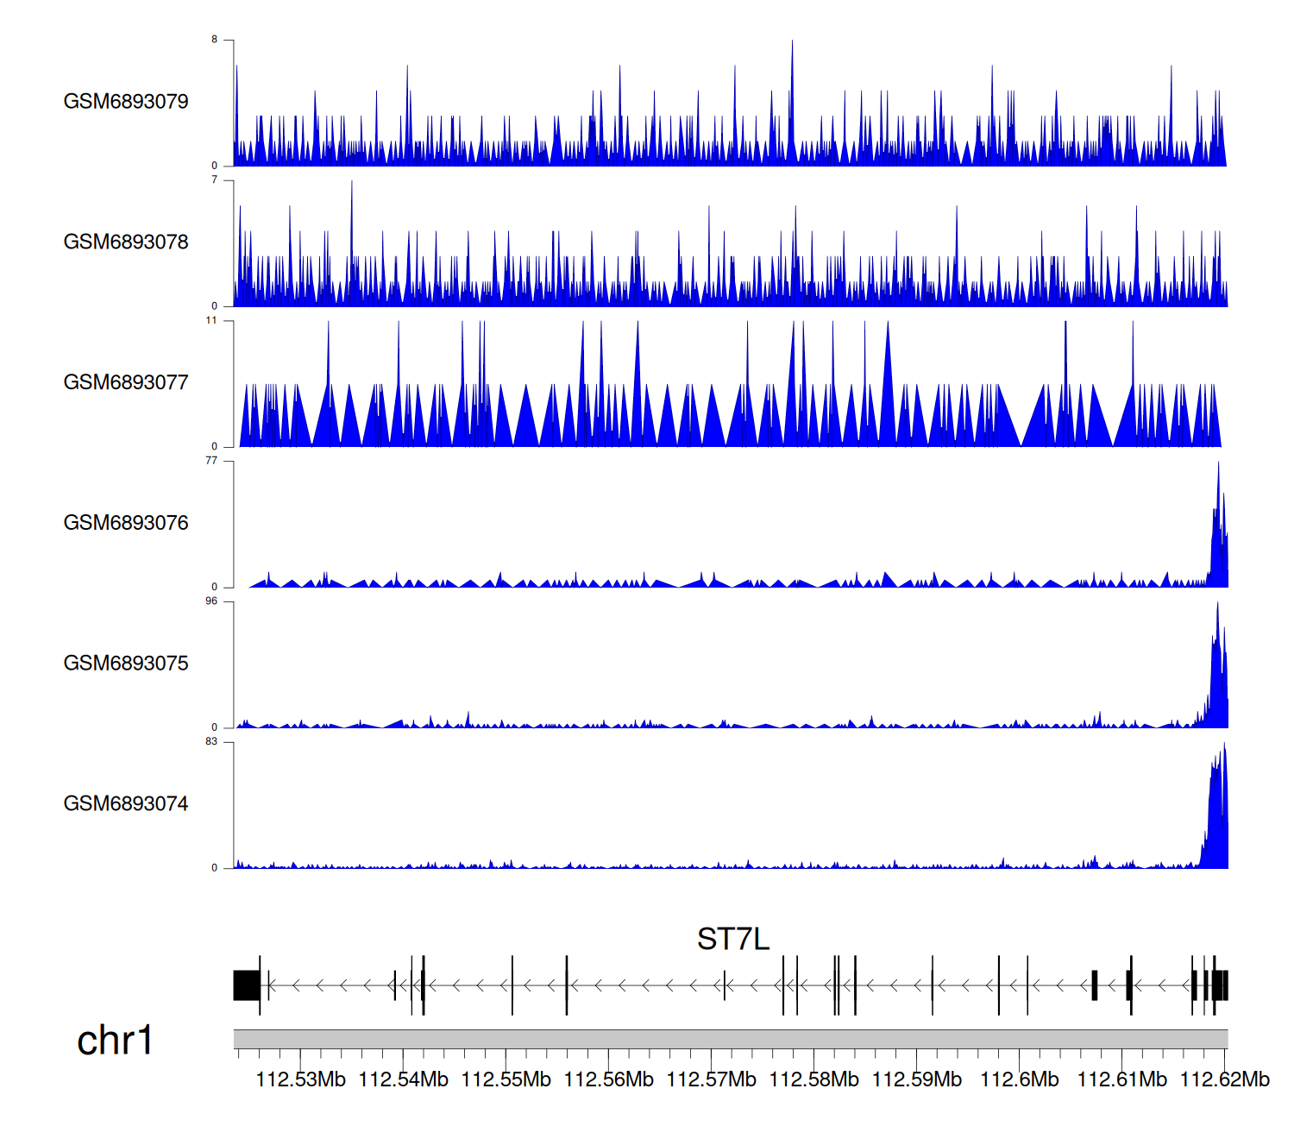Click the GSM6893075 track label
Image resolution: width=1294 pixels, height=1139 pixels.
point(126,664)
